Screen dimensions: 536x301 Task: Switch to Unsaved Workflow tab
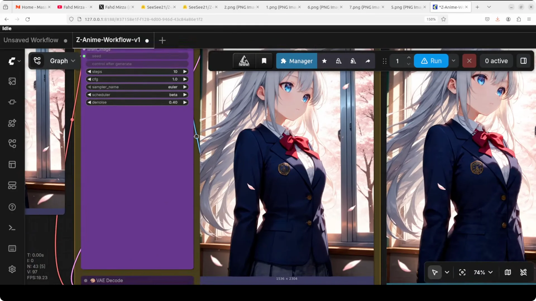(x=31, y=40)
